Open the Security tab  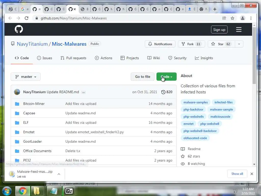point(177,58)
